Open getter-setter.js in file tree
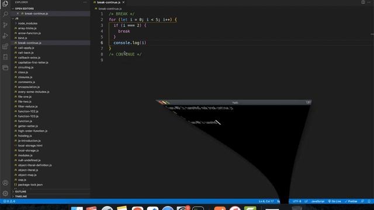374x210 pixels. pos(28,126)
